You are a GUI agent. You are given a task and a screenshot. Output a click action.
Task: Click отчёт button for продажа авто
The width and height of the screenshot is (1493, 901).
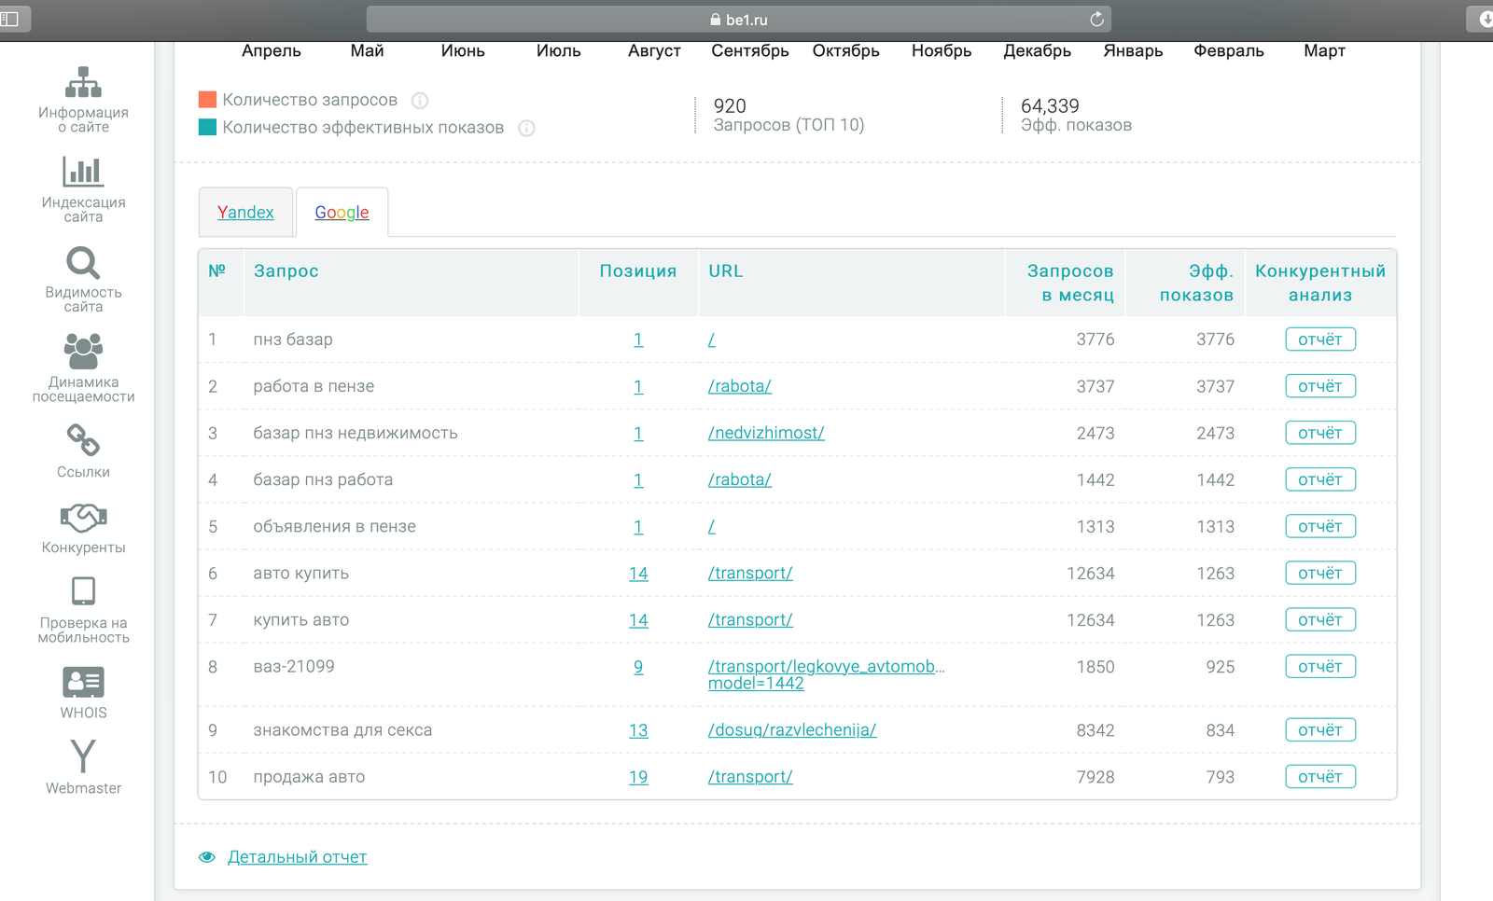[1320, 777]
